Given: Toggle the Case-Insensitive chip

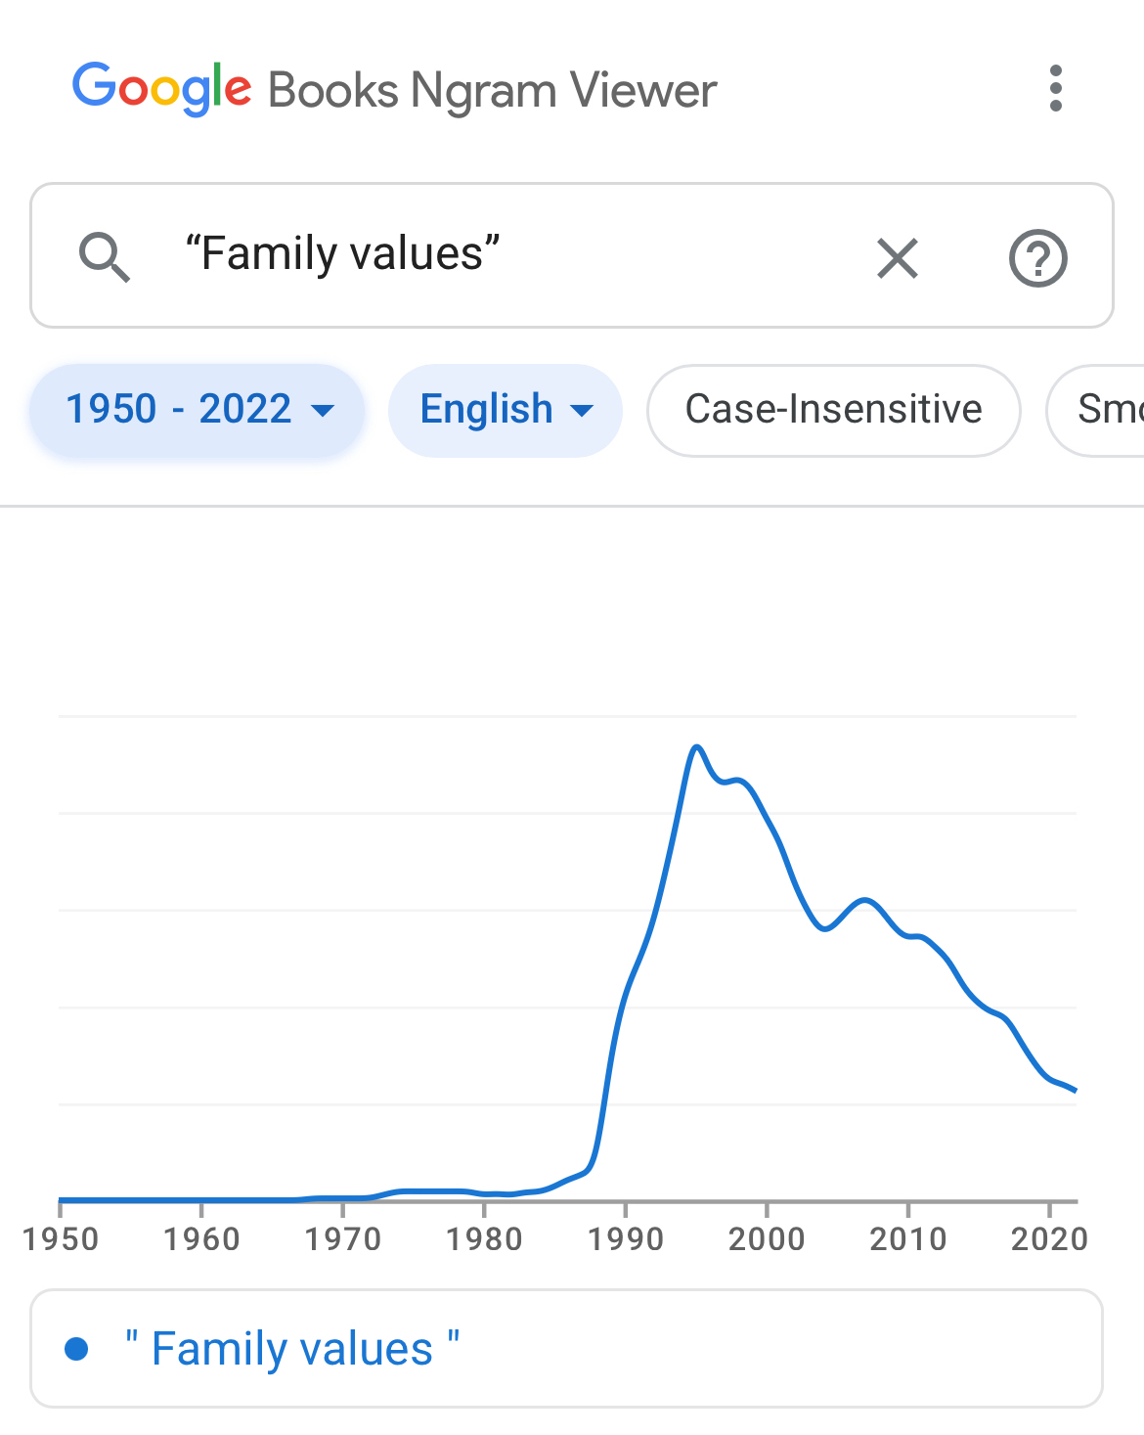Looking at the screenshot, I should [833, 410].
